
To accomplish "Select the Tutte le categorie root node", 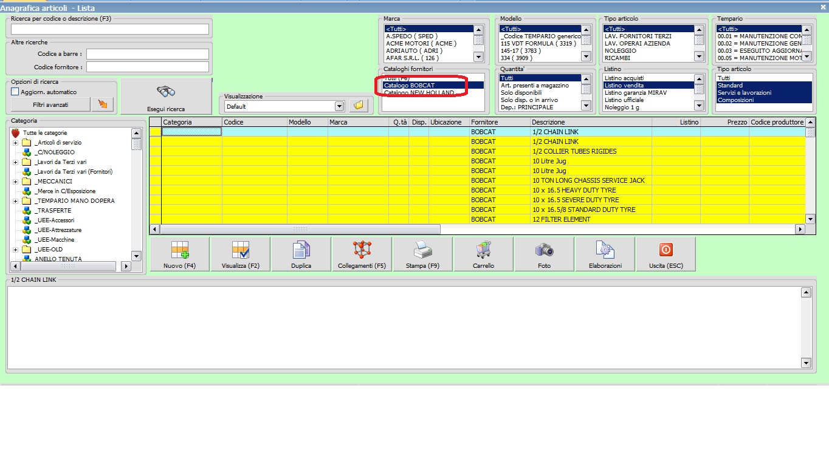I will click(x=45, y=133).
